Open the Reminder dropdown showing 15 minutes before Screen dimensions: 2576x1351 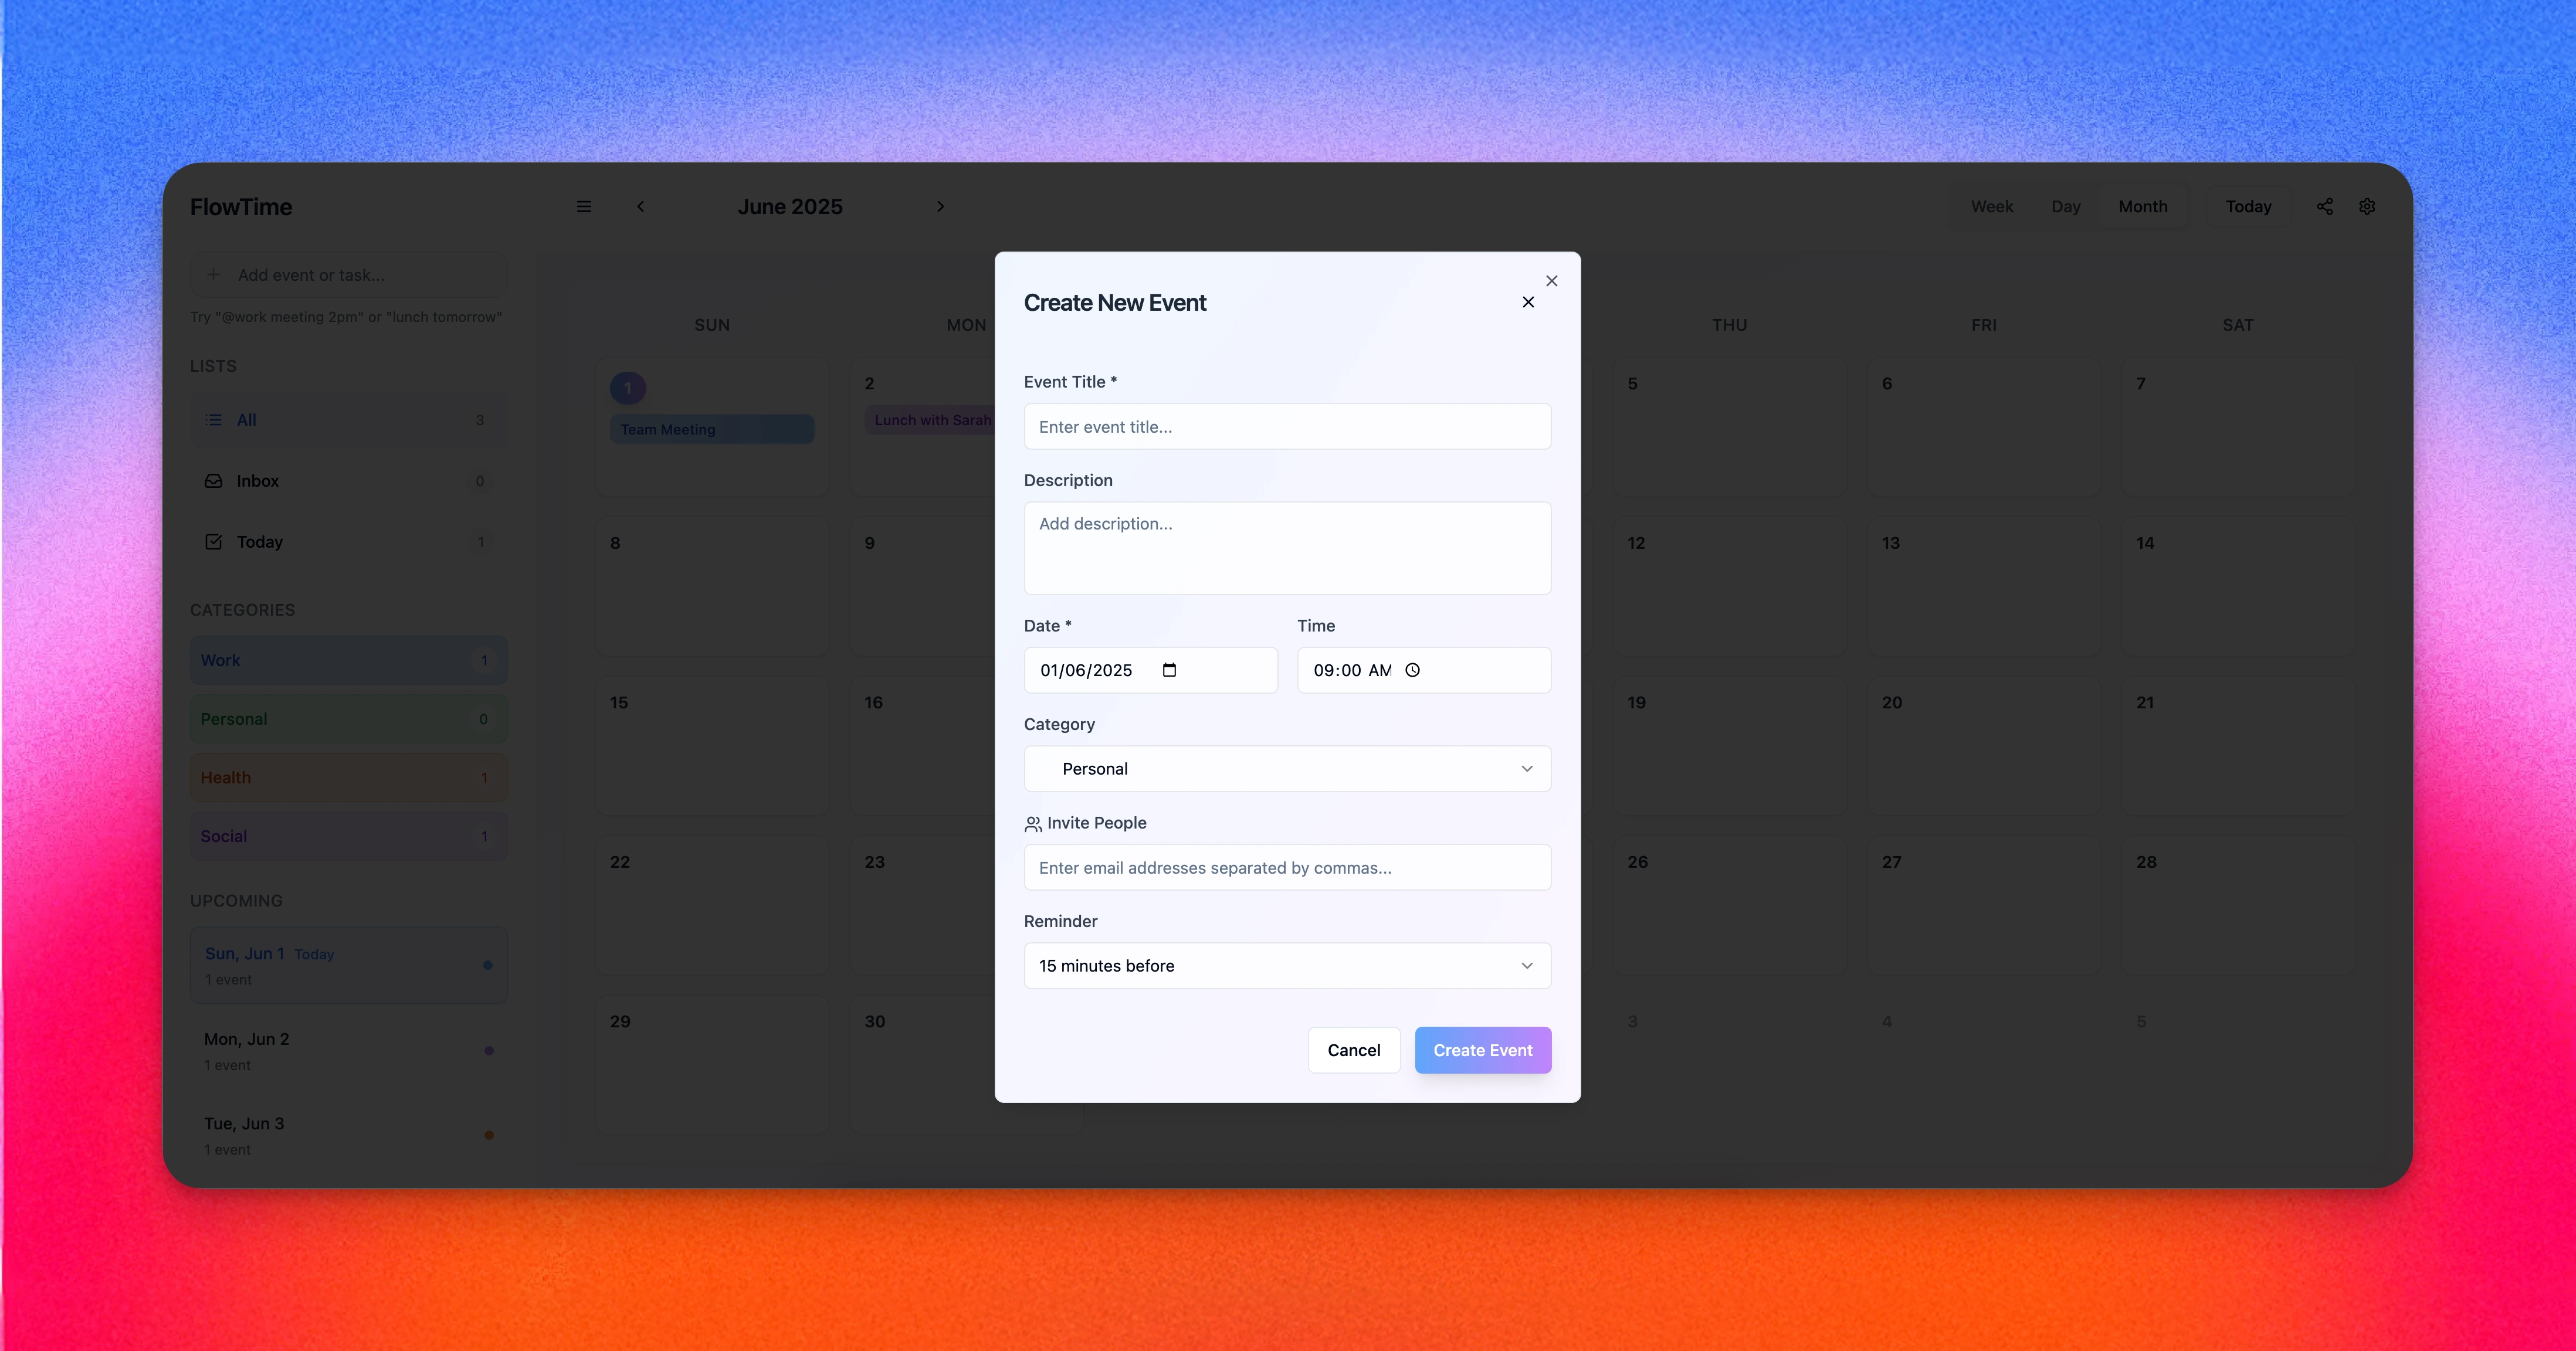tap(1287, 966)
